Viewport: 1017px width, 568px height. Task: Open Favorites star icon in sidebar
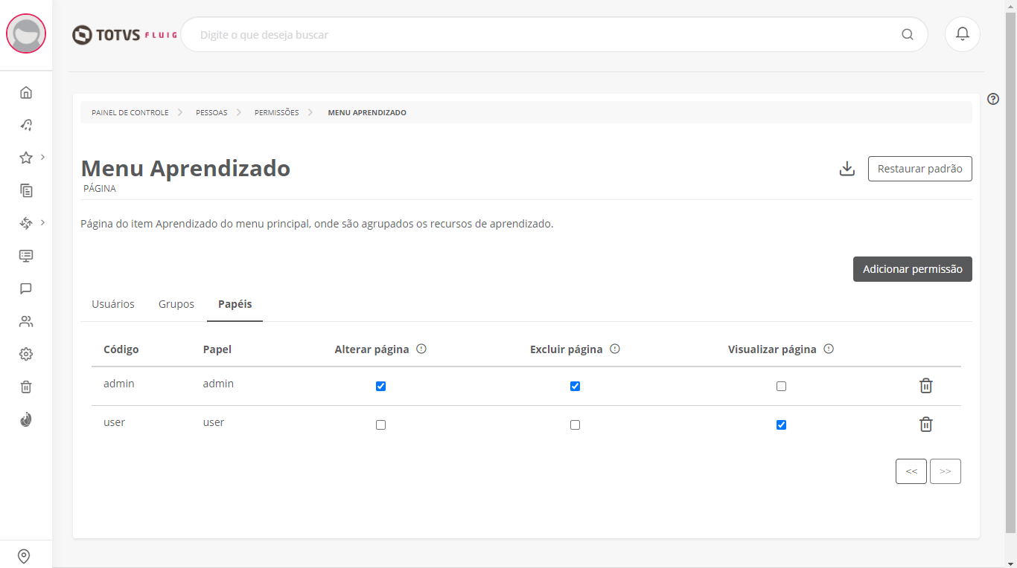tap(26, 158)
